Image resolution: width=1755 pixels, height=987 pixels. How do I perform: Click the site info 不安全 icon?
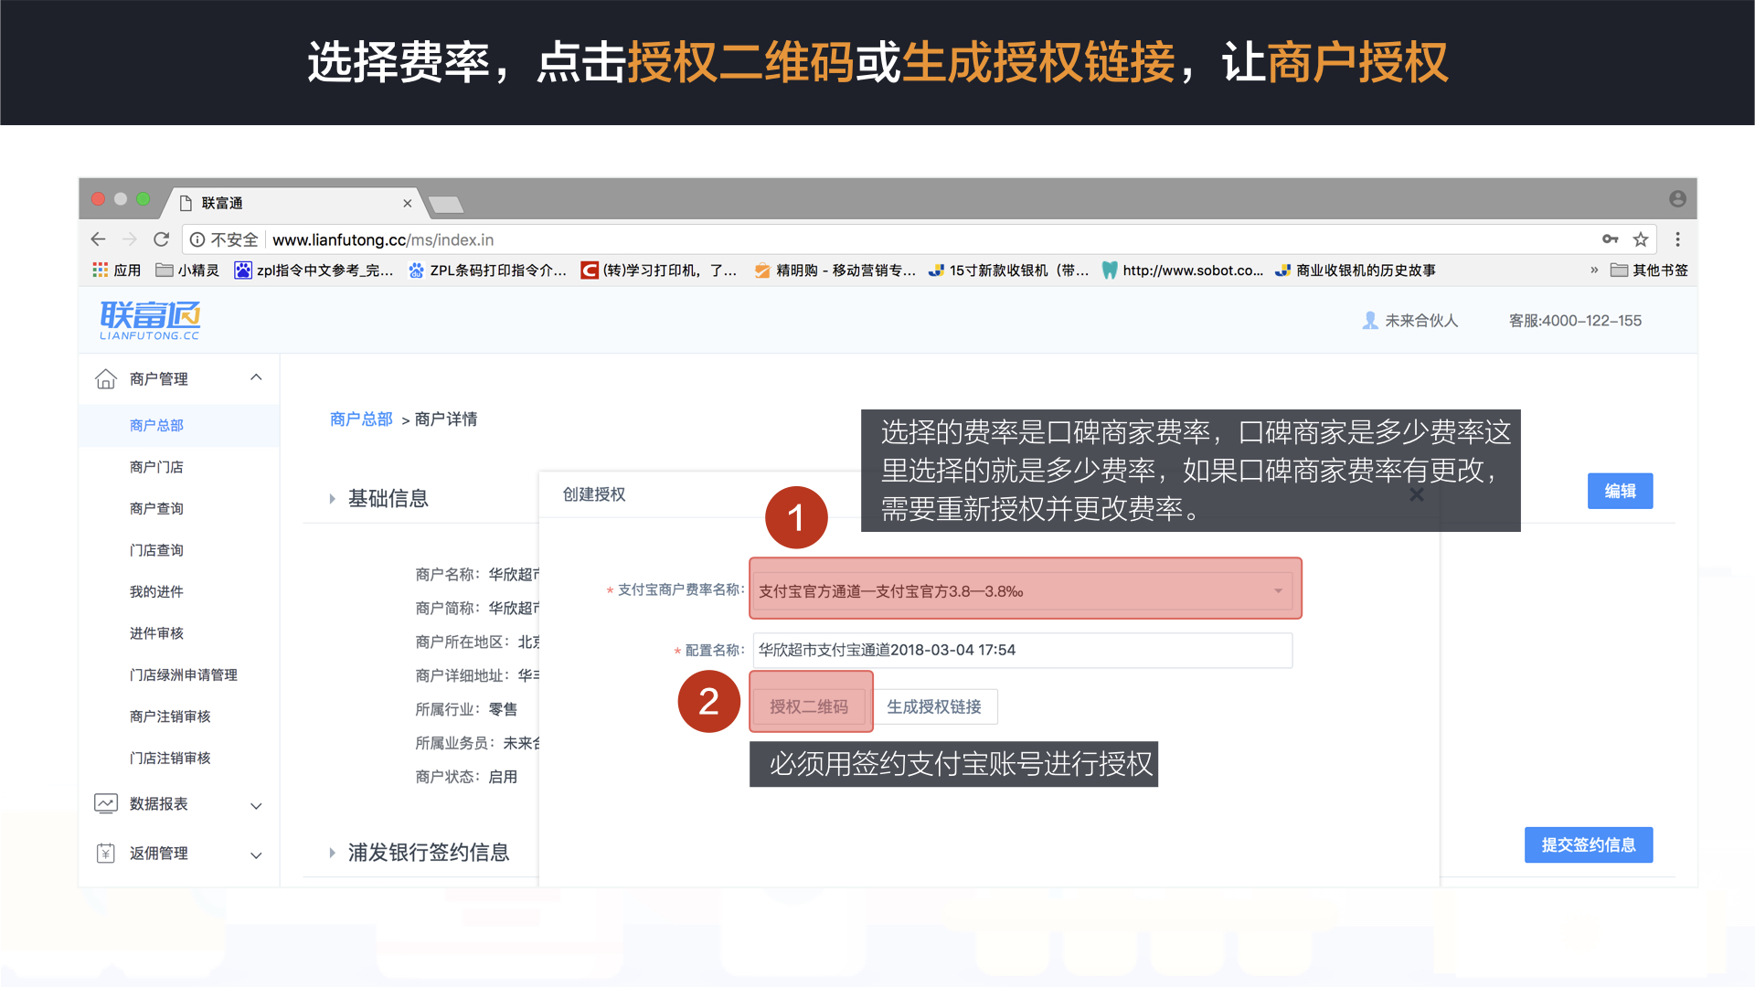click(197, 239)
